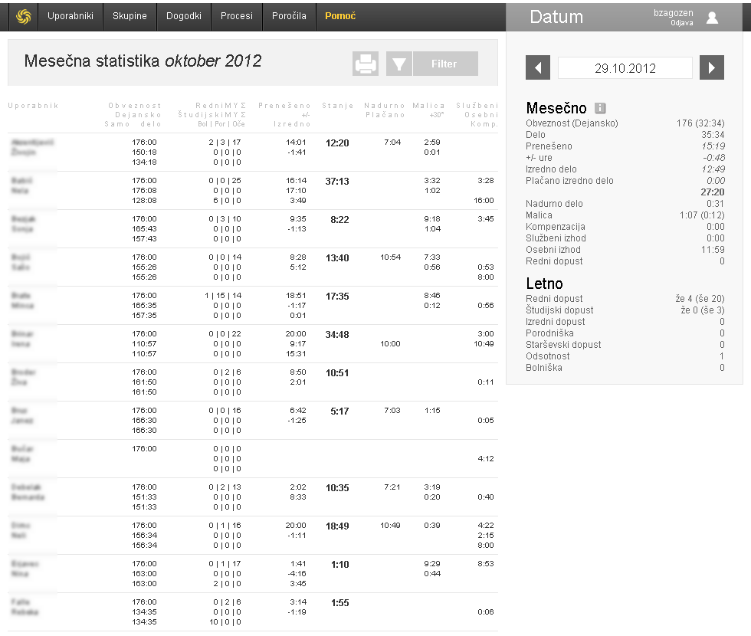The width and height of the screenshot is (751, 636).
Task: Open the Poročila menu
Action: click(x=289, y=16)
